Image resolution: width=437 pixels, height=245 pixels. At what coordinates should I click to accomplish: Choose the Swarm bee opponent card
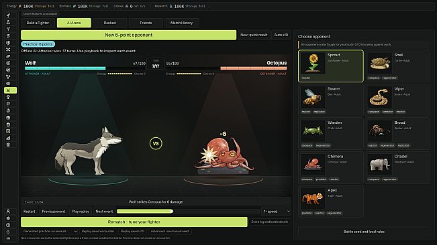331,100
